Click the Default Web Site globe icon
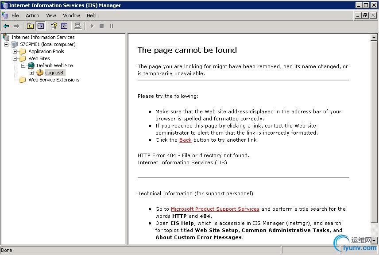This screenshot has width=379, height=255. pyautogui.click(x=31, y=66)
